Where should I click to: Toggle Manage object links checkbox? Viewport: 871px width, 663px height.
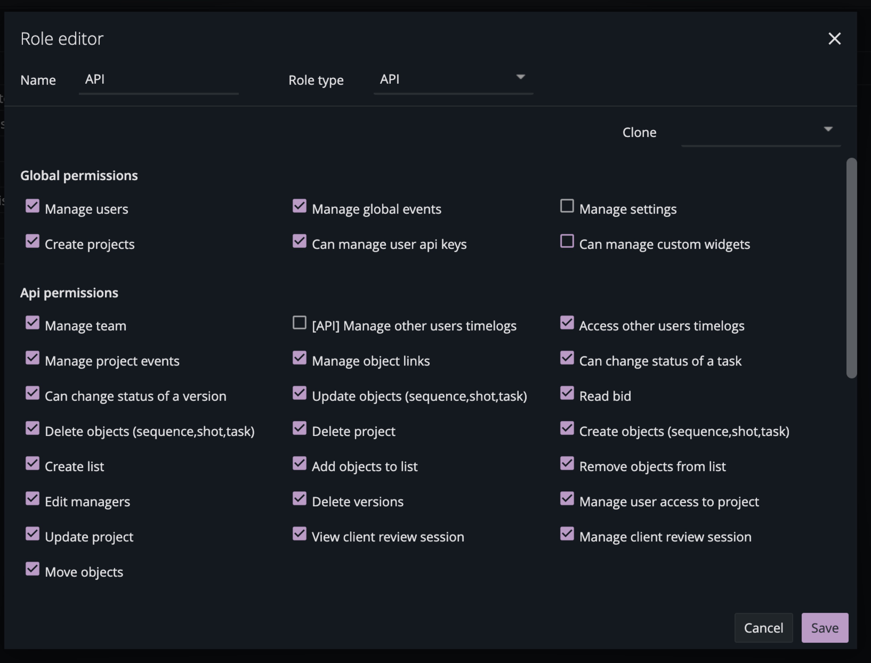tap(300, 358)
